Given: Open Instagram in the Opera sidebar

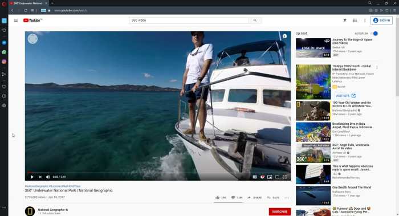Looking at the screenshot, I should pos(4,62).
